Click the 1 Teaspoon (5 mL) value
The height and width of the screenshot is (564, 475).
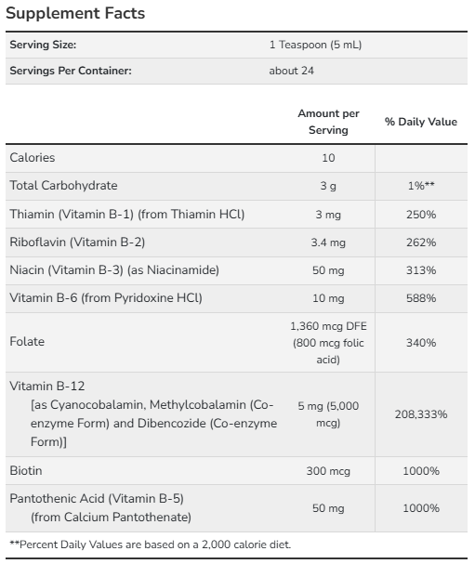[316, 45]
